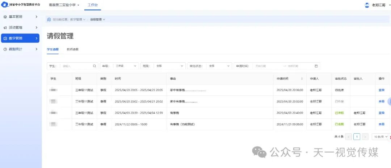Screen dimensions: 391x168
Task: View the 2025/04/03 approved leave request
Action: coord(382,113)
